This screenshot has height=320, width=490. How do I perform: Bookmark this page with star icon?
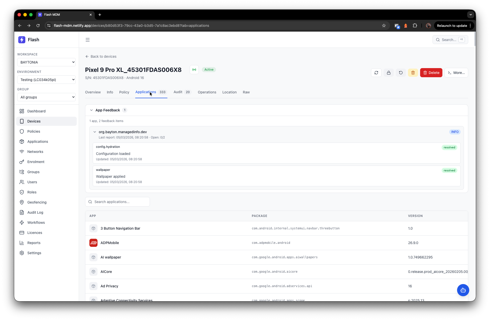pyautogui.click(x=384, y=26)
